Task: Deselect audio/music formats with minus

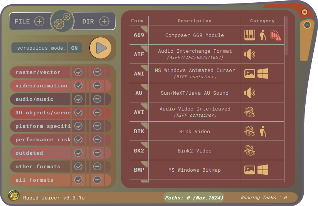Action: (x=97, y=99)
